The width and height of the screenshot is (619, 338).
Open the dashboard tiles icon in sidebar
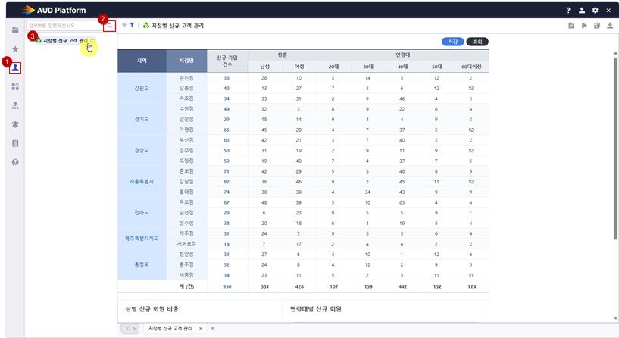click(x=15, y=86)
